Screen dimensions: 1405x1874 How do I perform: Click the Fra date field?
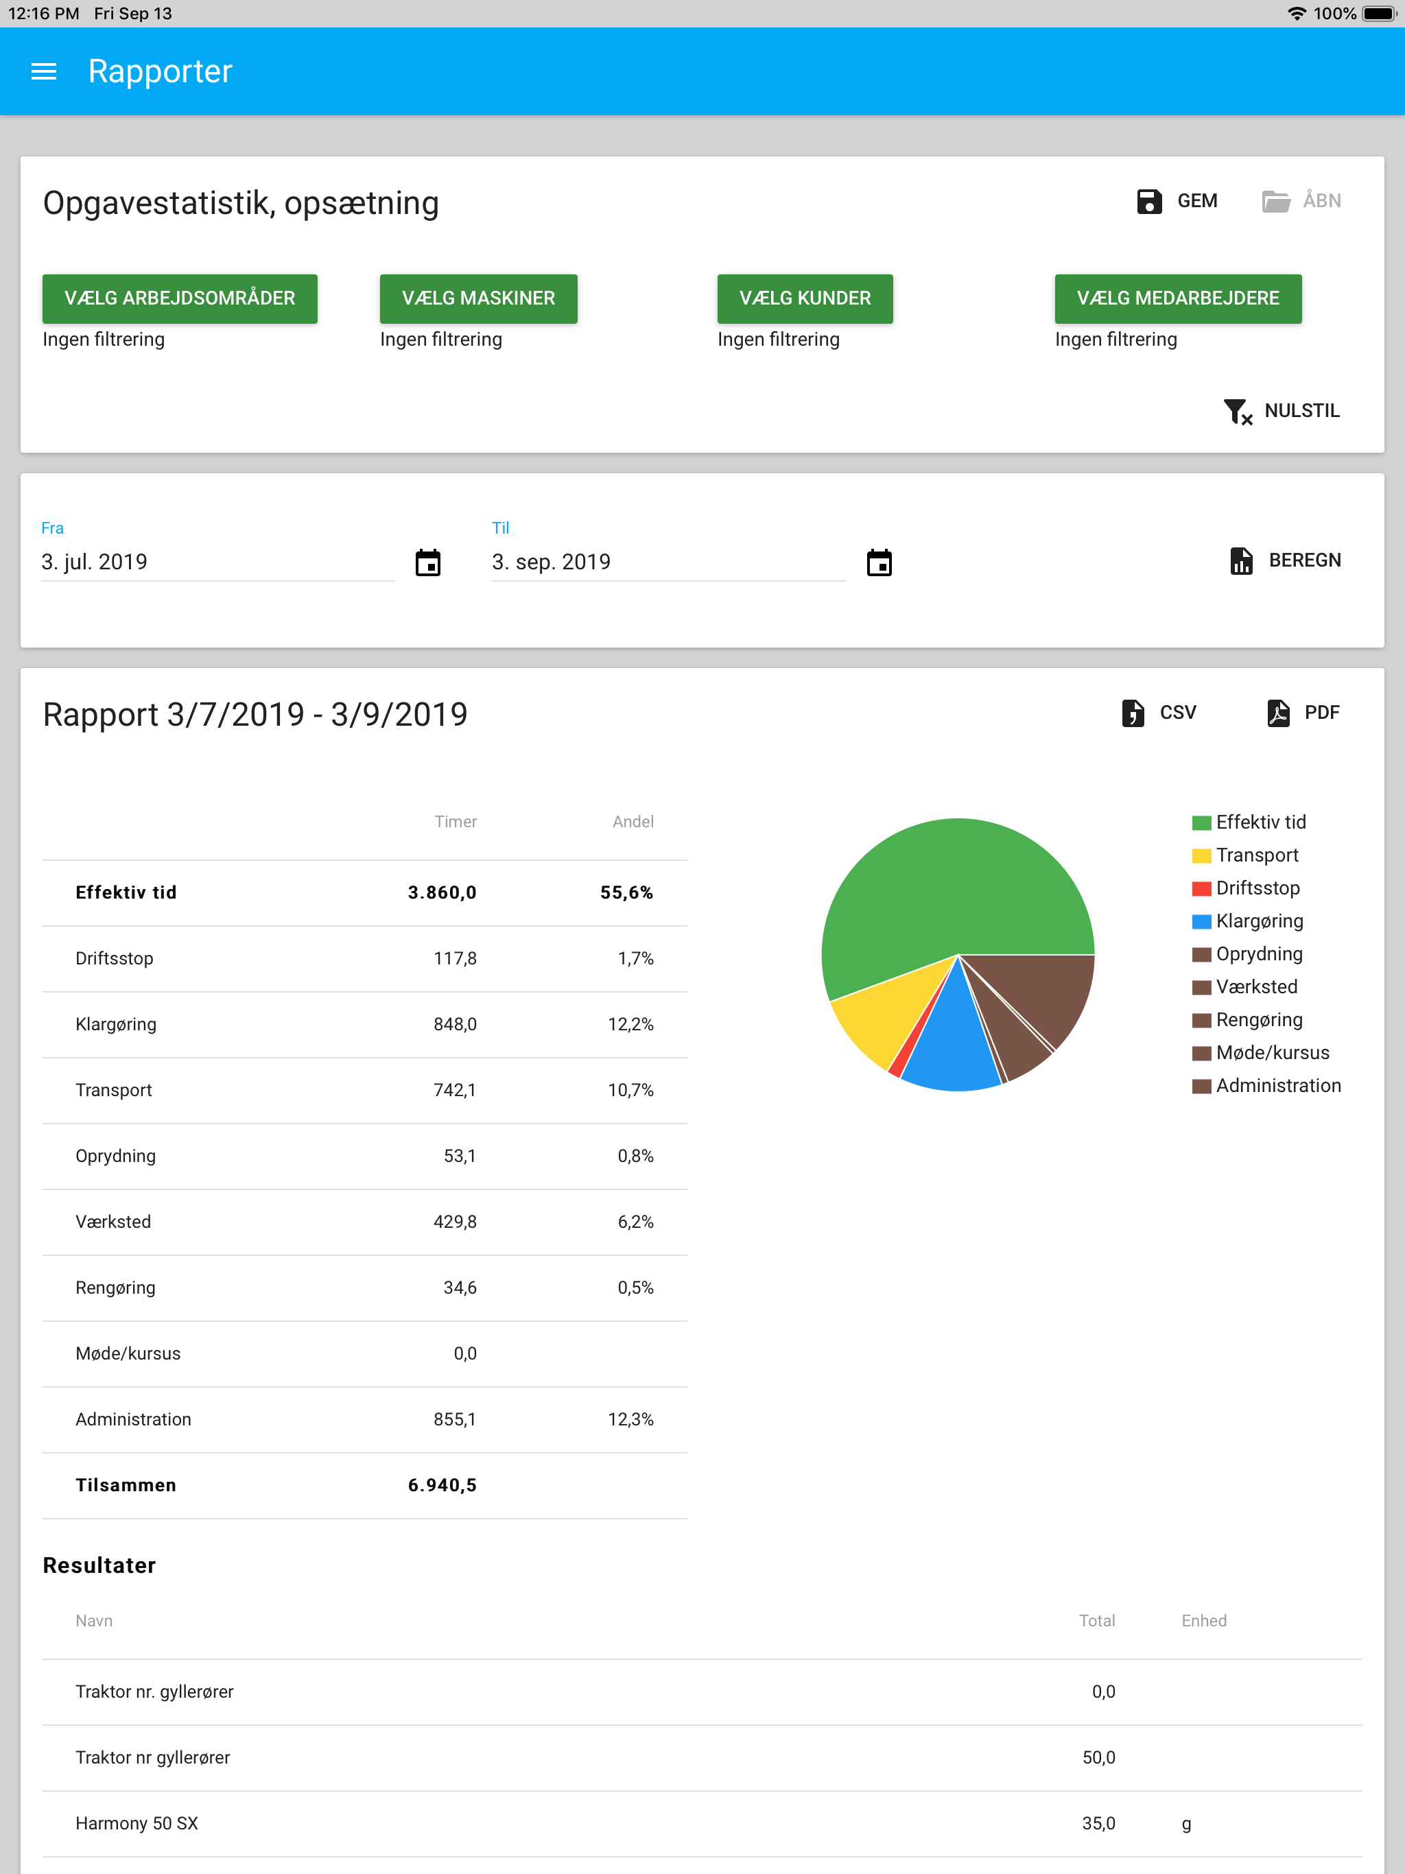[216, 562]
